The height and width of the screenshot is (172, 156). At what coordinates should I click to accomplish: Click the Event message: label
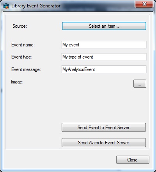tap(26, 69)
